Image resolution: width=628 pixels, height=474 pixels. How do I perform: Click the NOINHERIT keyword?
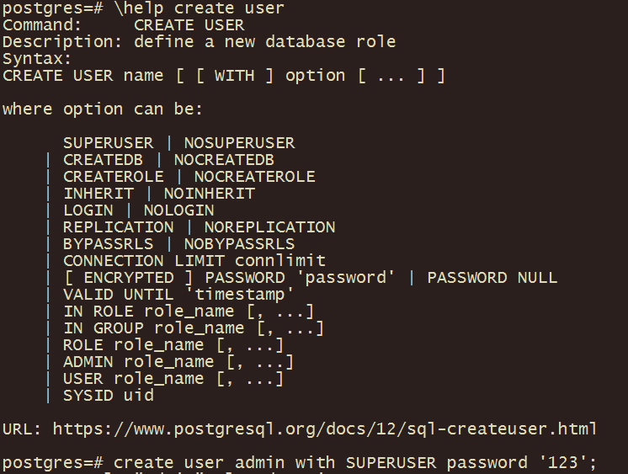coord(209,194)
